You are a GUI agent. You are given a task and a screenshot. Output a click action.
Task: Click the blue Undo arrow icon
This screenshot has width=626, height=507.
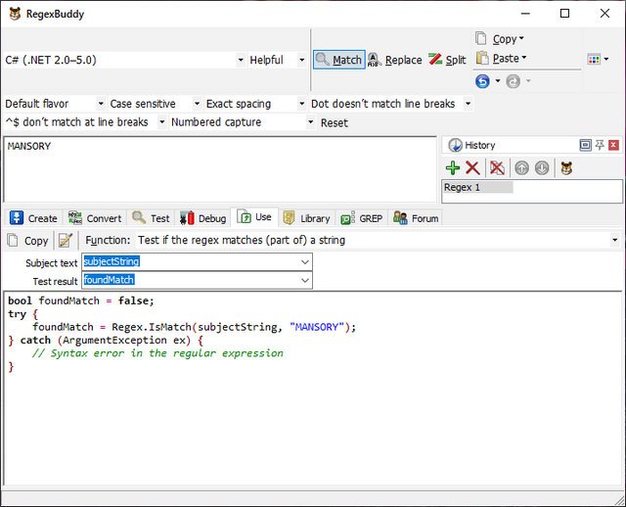pyautogui.click(x=482, y=81)
